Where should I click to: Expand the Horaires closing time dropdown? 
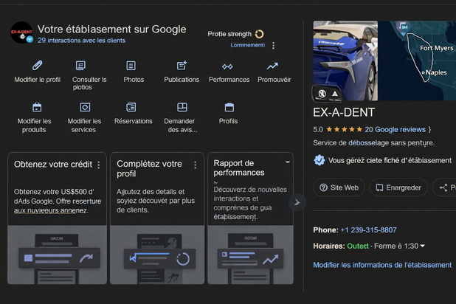coord(423,246)
